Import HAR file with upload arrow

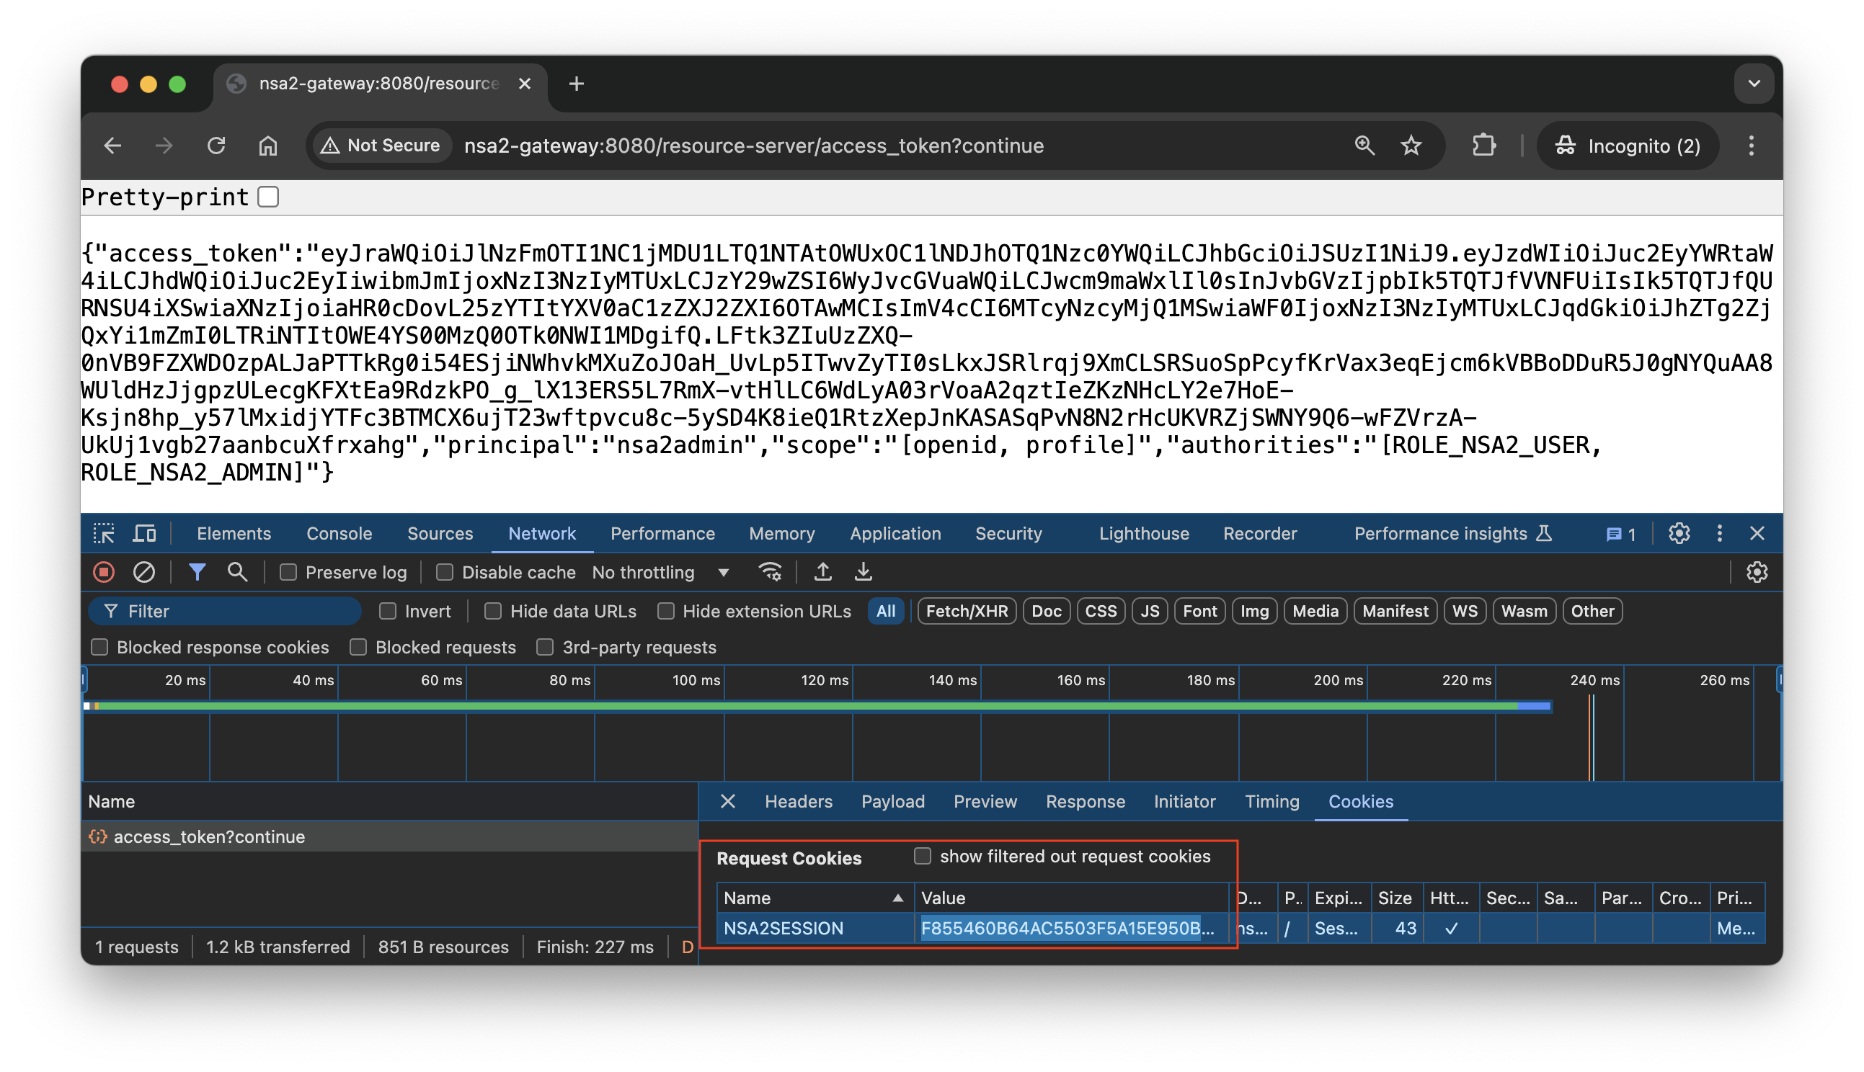point(822,572)
